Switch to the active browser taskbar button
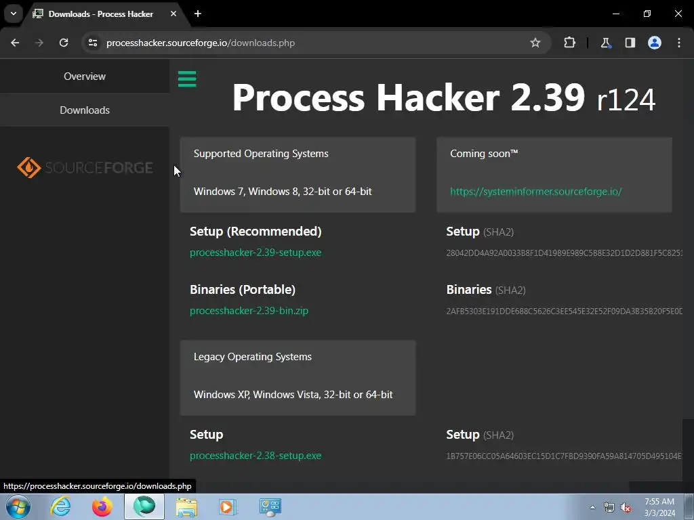This screenshot has height=520, width=694. tap(144, 506)
